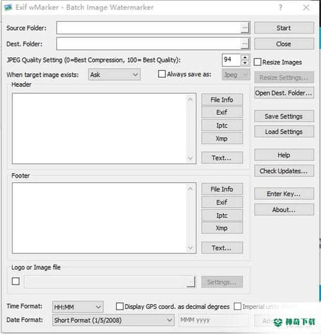Click inside the Header text area
This screenshot has width=321, height=334.
100,129
